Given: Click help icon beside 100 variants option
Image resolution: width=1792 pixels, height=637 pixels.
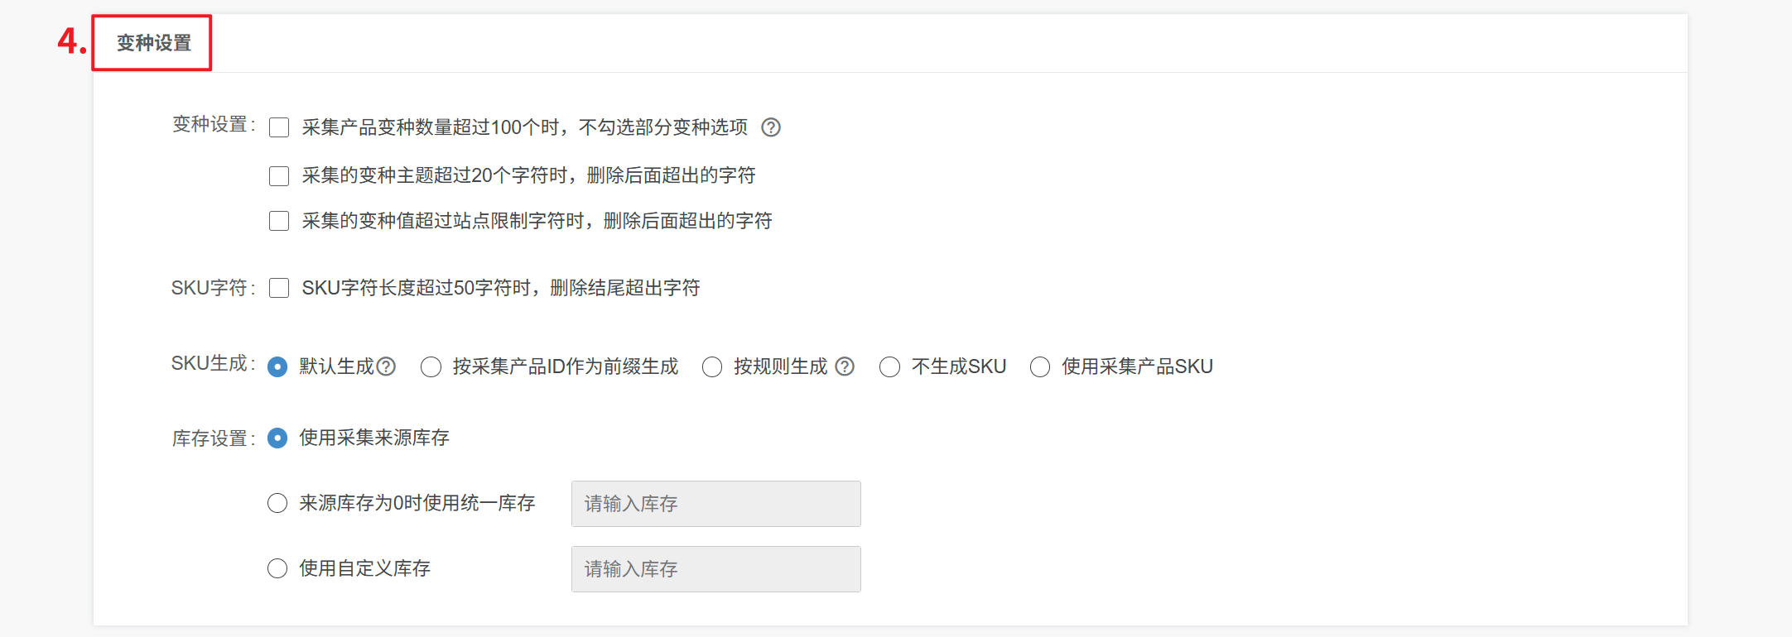Looking at the screenshot, I should click(771, 127).
